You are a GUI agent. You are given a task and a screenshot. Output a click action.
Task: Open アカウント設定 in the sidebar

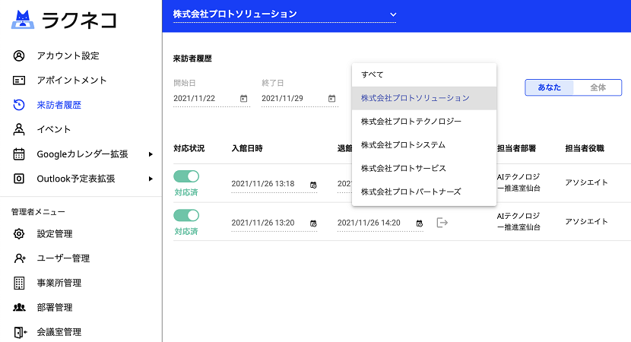pyautogui.click(x=68, y=55)
